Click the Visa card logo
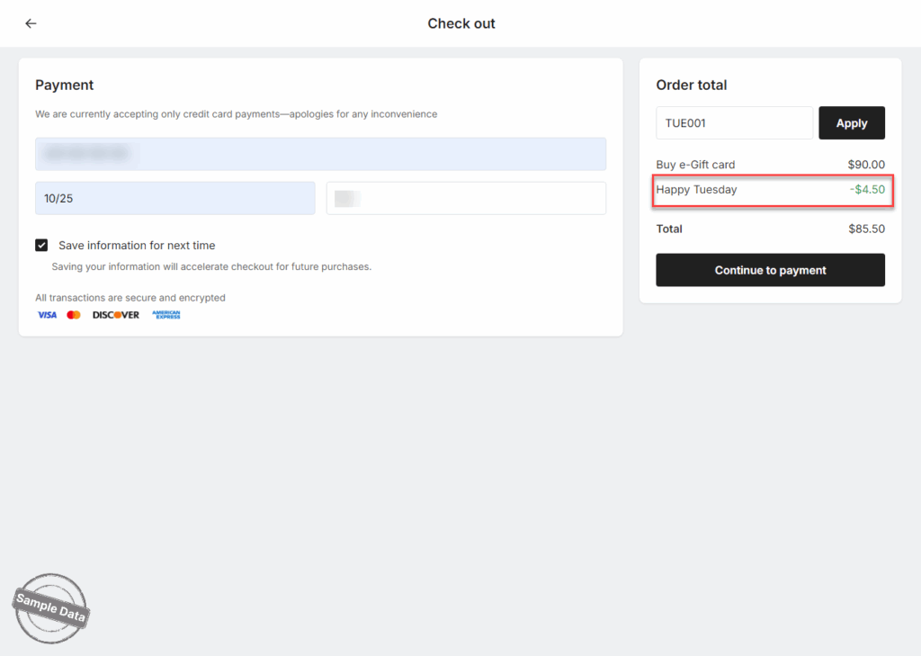 (x=47, y=315)
